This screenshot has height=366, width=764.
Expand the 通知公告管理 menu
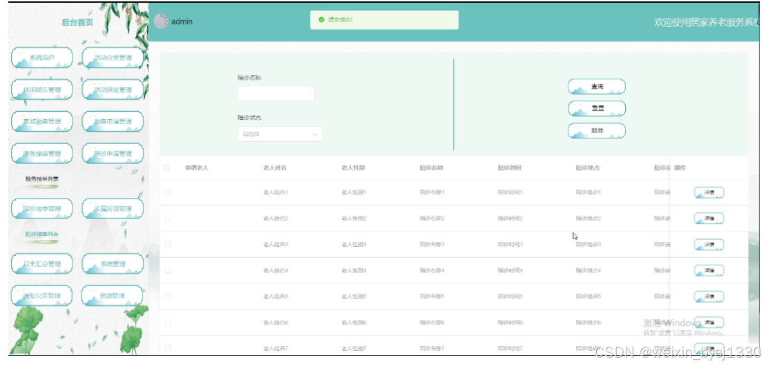(x=42, y=296)
